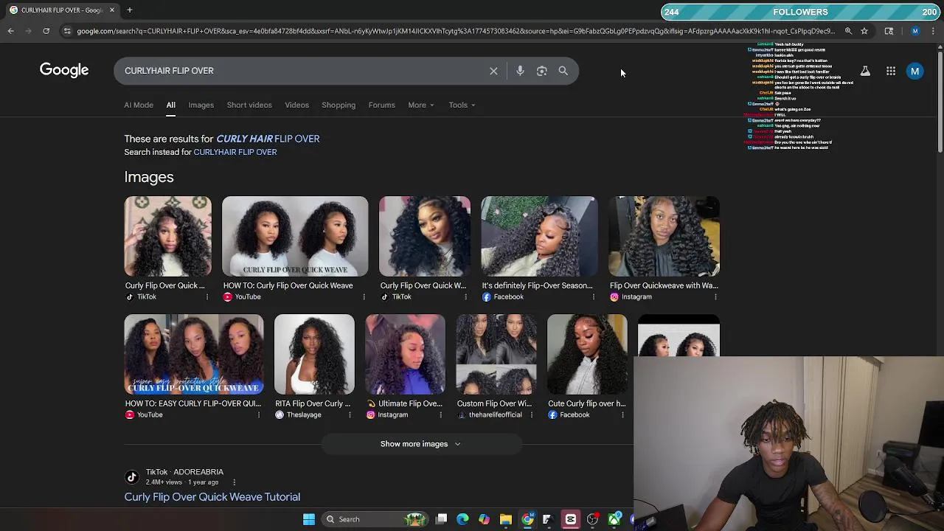Switch to the Images tab

[201, 105]
